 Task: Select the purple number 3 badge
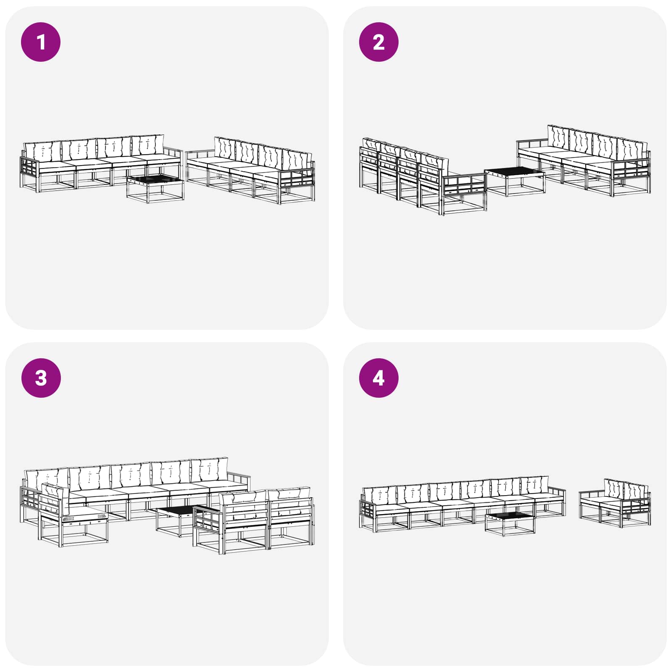[41, 378]
